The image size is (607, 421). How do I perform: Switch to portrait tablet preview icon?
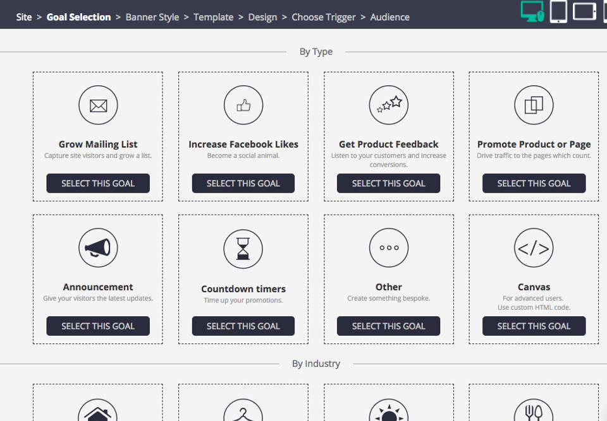(x=558, y=11)
